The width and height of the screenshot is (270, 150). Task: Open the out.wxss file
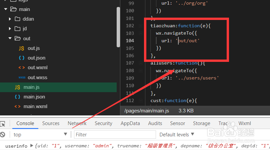click(37, 77)
